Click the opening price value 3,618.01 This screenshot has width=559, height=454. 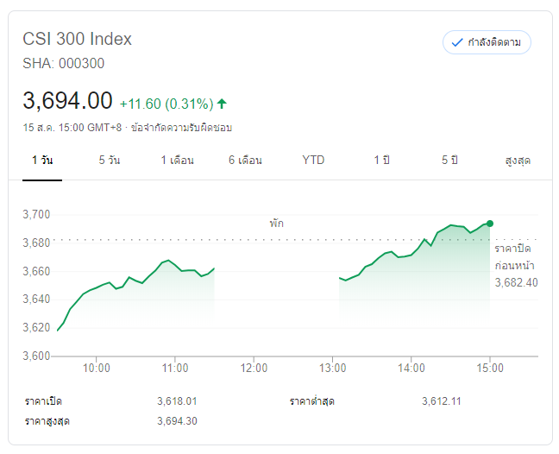point(178,401)
